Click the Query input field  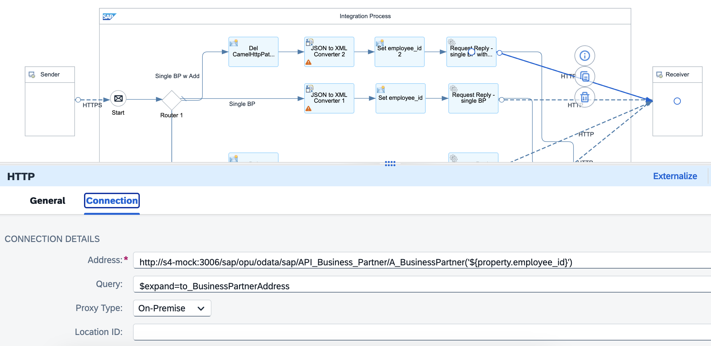tap(422, 284)
